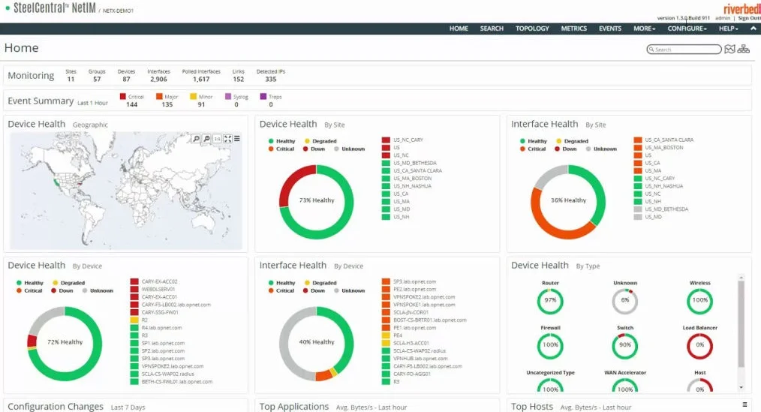Click the Wireless 100% health gauge
The image size is (761, 412).
pos(700,301)
